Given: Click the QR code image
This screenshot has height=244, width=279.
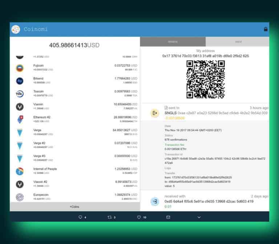Looking at the screenshot, I should (206, 79).
